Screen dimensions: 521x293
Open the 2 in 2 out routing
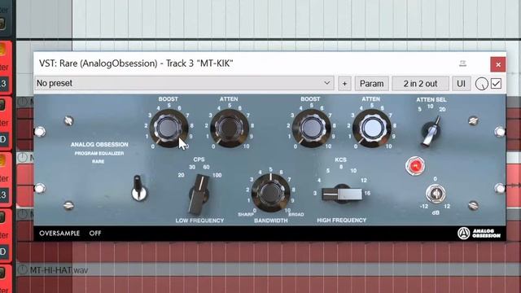point(420,84)
